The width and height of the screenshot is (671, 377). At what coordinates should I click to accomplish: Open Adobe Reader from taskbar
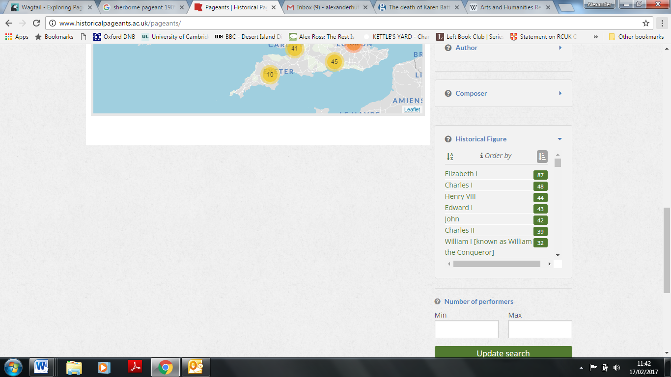[x=135, y=367]
